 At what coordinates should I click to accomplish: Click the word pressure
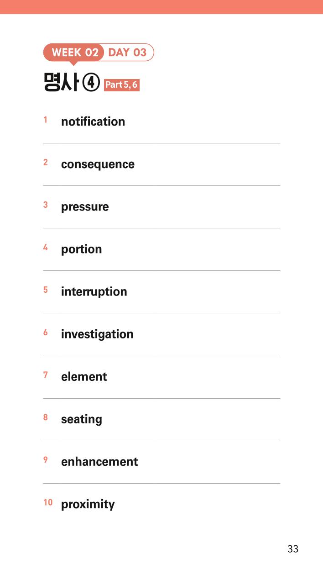[85, 207]
